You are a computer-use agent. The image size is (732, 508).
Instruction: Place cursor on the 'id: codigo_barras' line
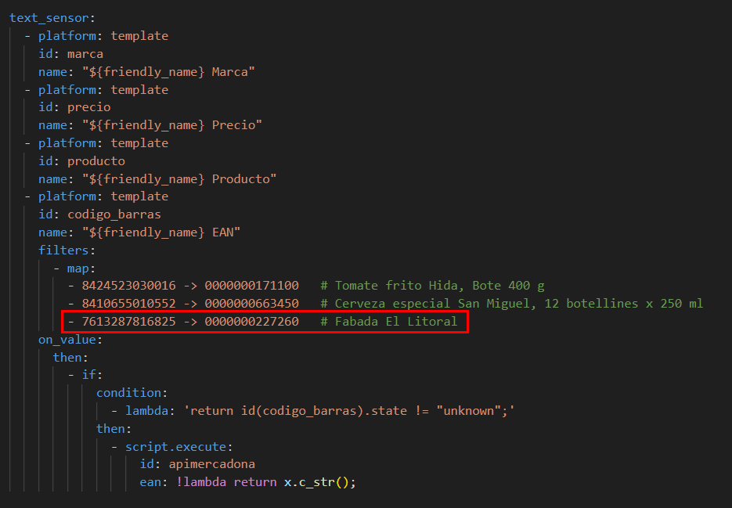coord(99,214)
